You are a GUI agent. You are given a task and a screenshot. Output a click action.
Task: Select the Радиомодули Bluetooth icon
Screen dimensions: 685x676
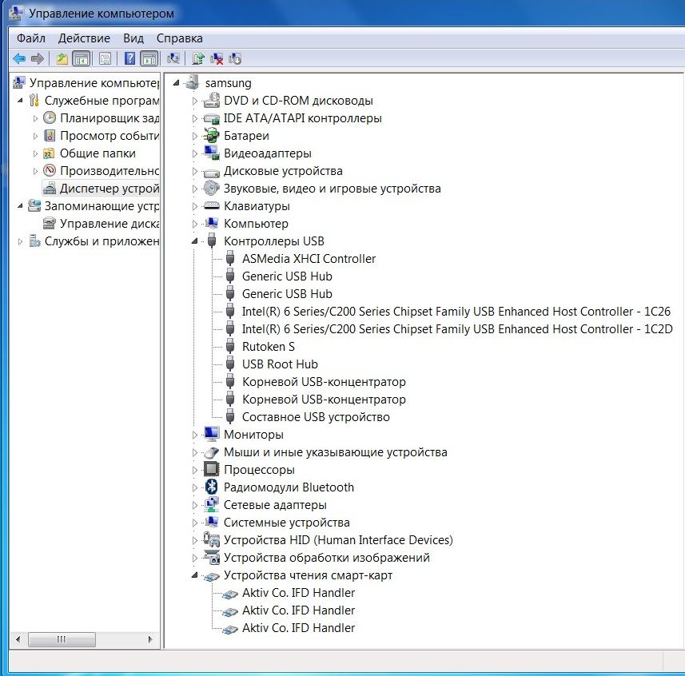211,487
